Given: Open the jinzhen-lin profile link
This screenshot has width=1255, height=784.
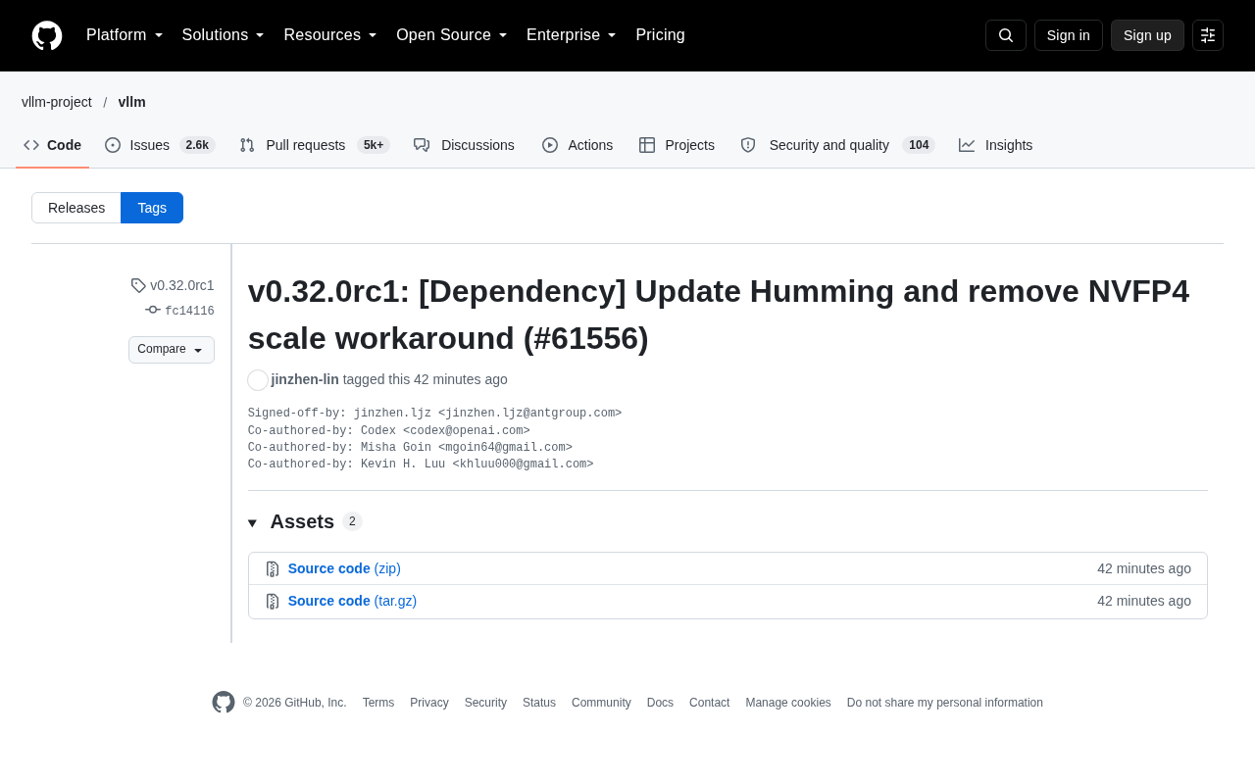Looking at the screenshot, I should tap(305, 379).
